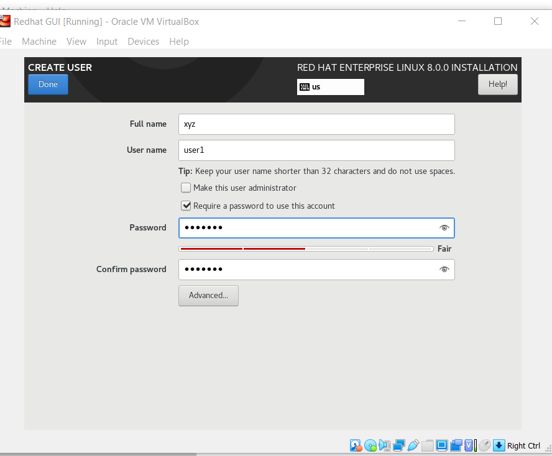Open the Devices menu
This screenshot has width=552, height=456.
click(143, 42)
